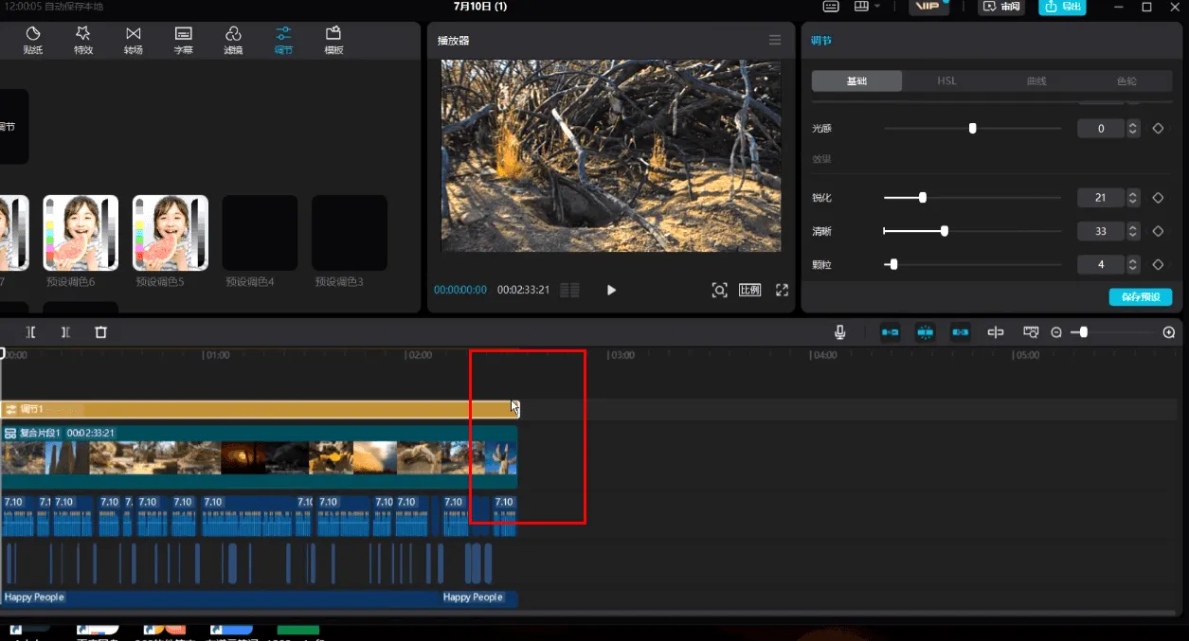1189x641 pixels.
Task: Click the 光感 value stepper arrows
Action: (x=1133, y=128)
